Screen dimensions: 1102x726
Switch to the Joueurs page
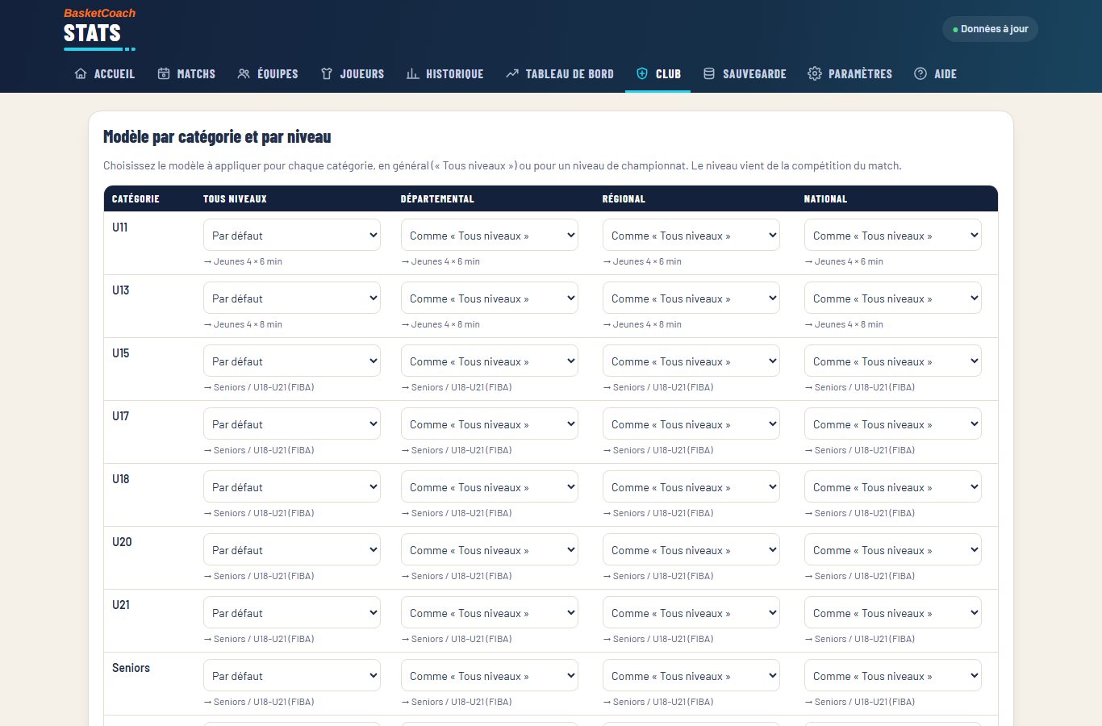(x=353, y=73)
